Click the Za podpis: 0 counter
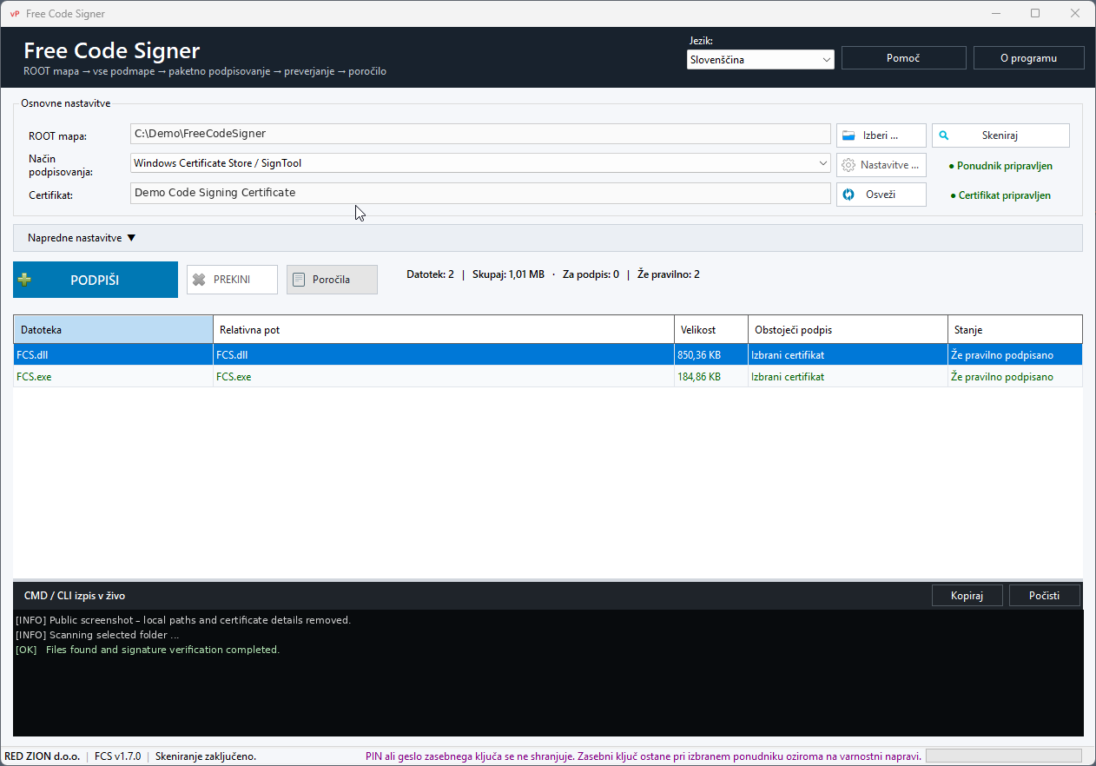This screenshot has width=1096, height=766. pyautogui.click(x=591, y=274)
